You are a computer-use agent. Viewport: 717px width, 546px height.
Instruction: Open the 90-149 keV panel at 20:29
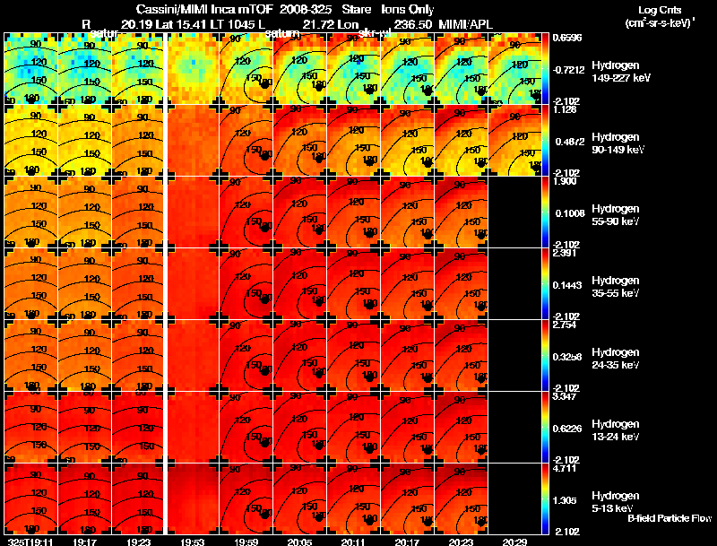514,141
